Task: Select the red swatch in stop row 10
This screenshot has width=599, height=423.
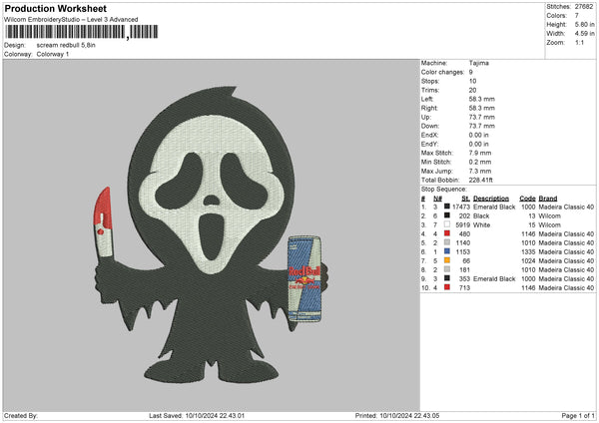Action: point(447,287)
